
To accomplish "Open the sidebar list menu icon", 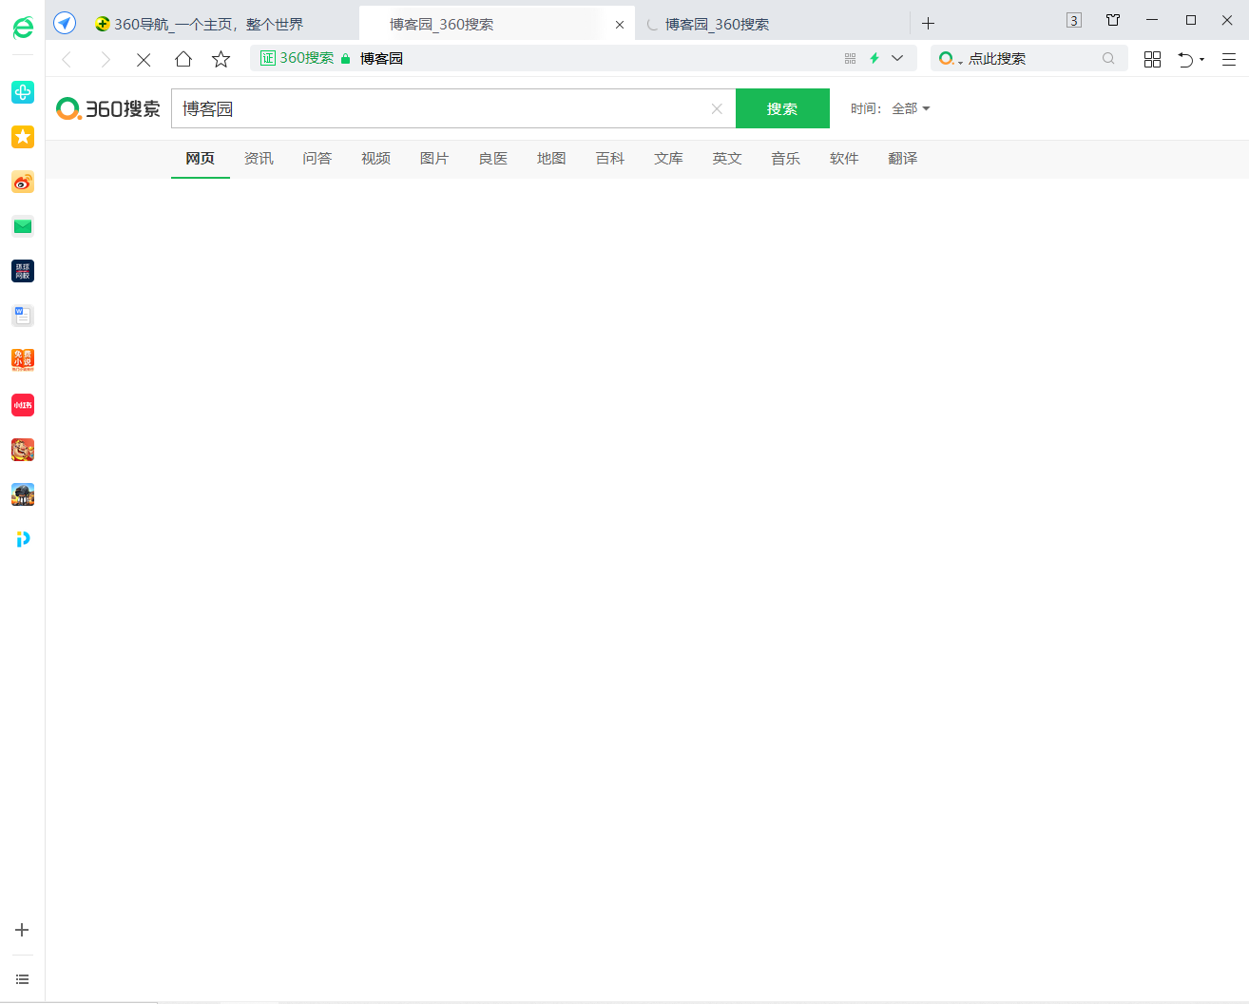I will [23, 979].
